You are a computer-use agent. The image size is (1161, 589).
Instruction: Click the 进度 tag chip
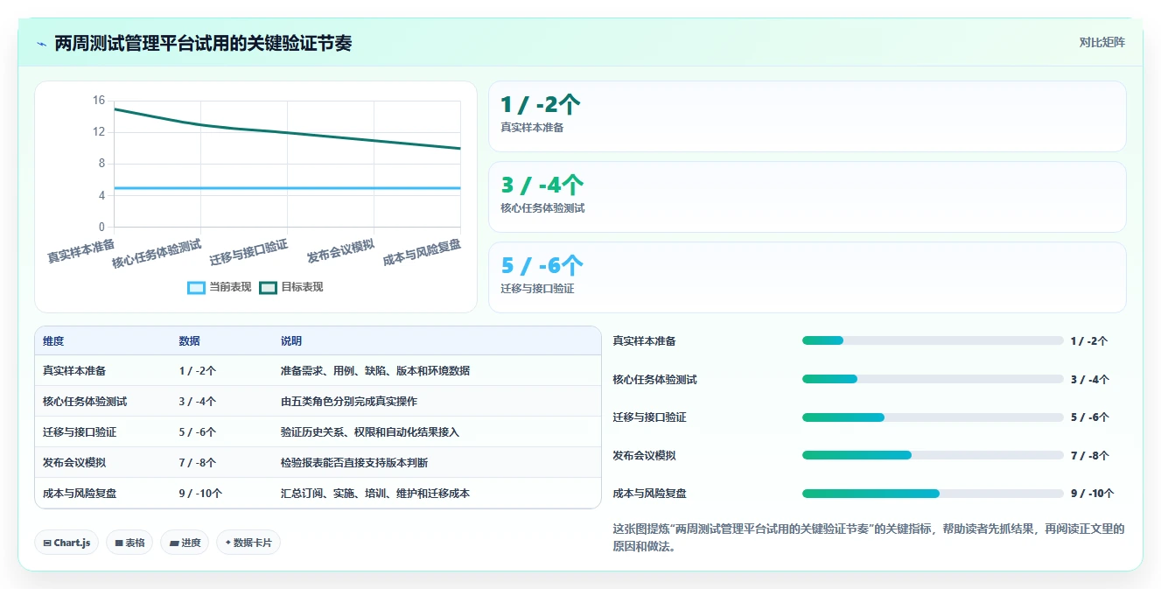[185, 543]
